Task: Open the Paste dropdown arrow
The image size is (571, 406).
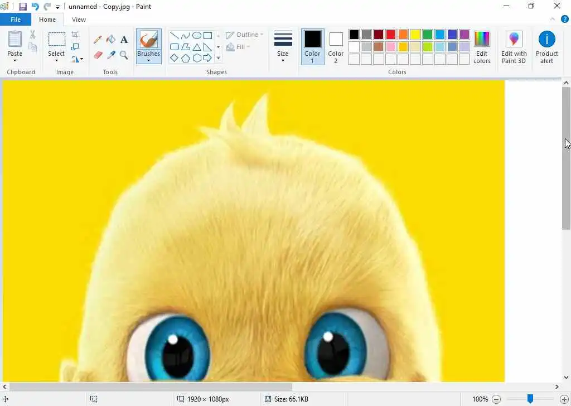Action: [15, 60]
